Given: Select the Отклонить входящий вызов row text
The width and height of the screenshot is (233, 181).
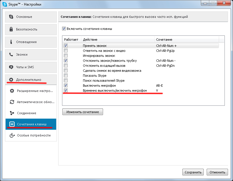Looking at the screenshot, I should point(104,66).
